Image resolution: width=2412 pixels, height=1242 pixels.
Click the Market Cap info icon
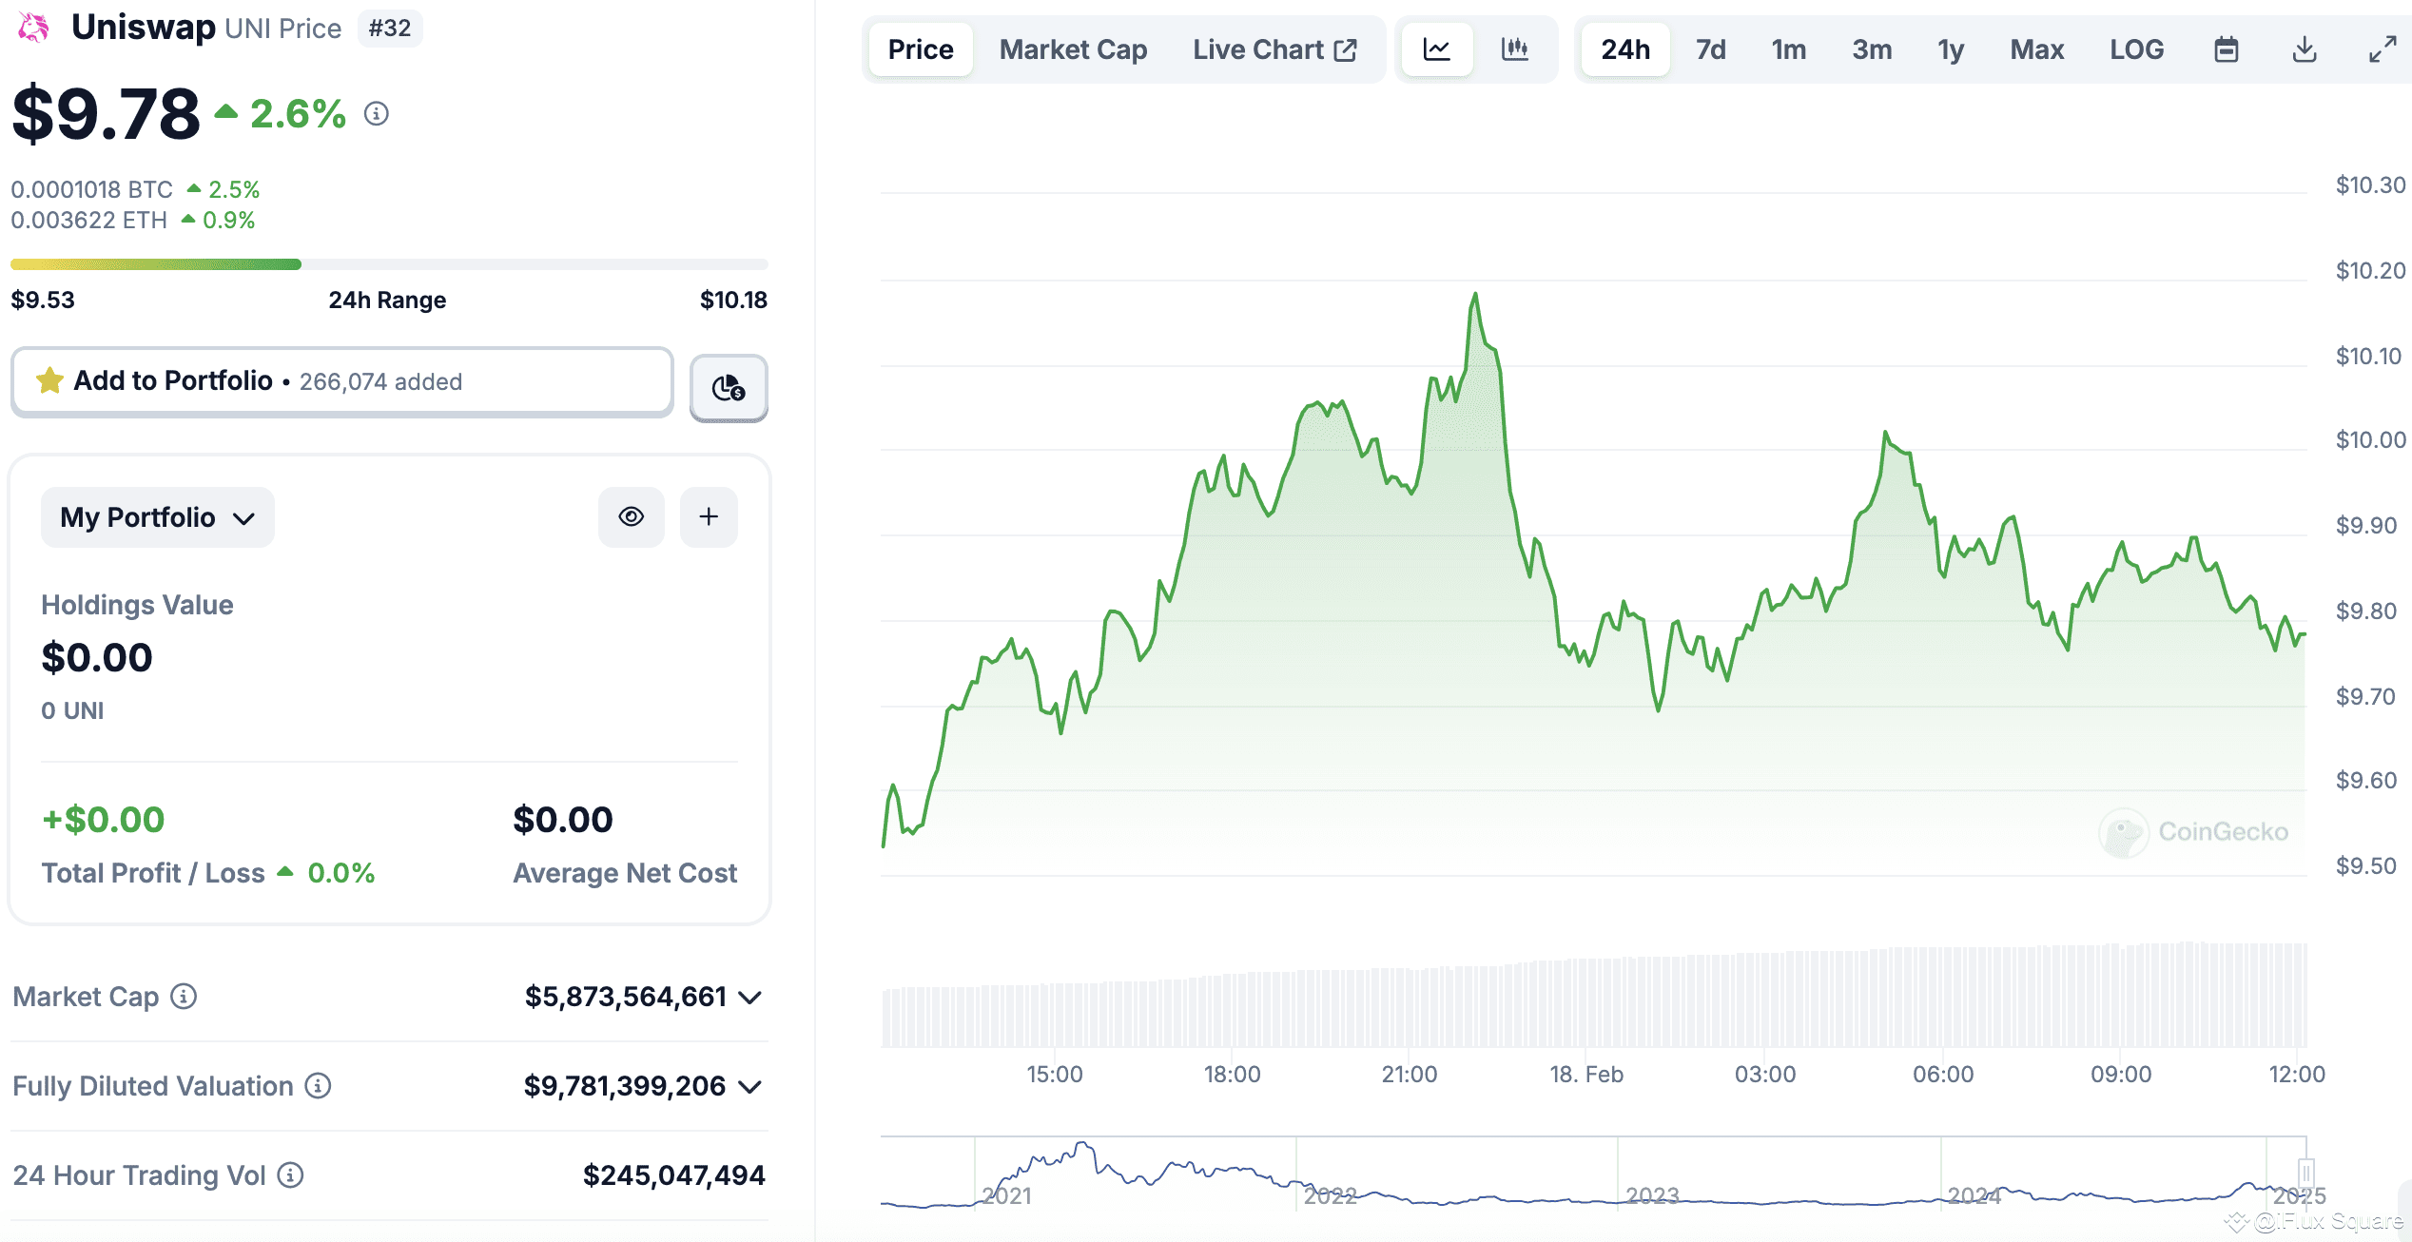click(x=184, y=996)
